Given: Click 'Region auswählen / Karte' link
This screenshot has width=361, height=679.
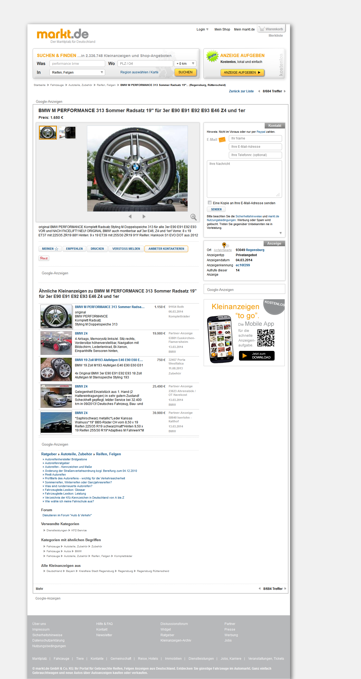Looking at the screenshot, I should pos(139,72).
